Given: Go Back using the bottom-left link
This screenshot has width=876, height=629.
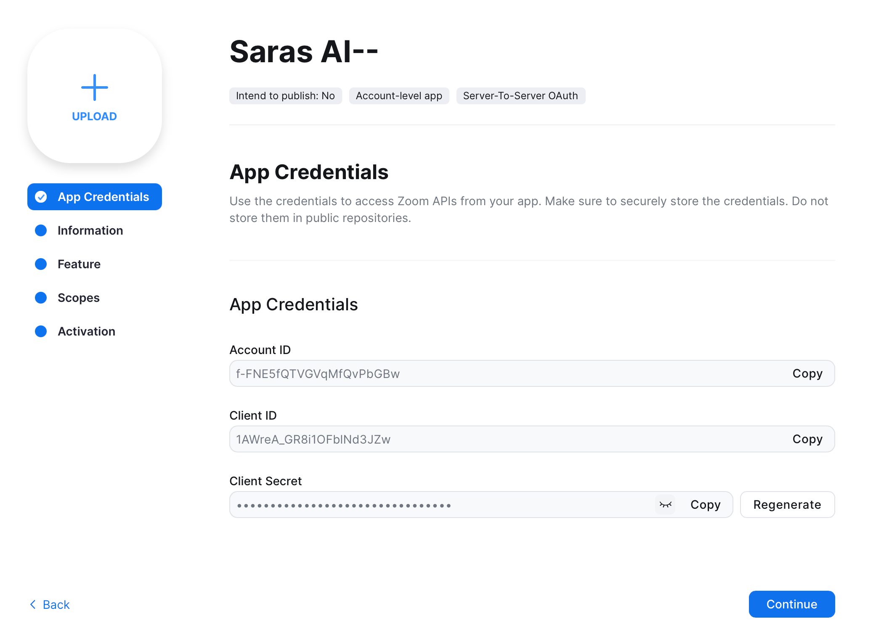Looking at the screenshot, I should (x=50, y=605).
